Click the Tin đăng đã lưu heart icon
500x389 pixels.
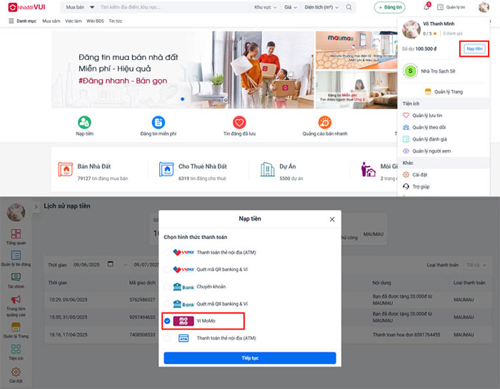[x=240, y=122]
